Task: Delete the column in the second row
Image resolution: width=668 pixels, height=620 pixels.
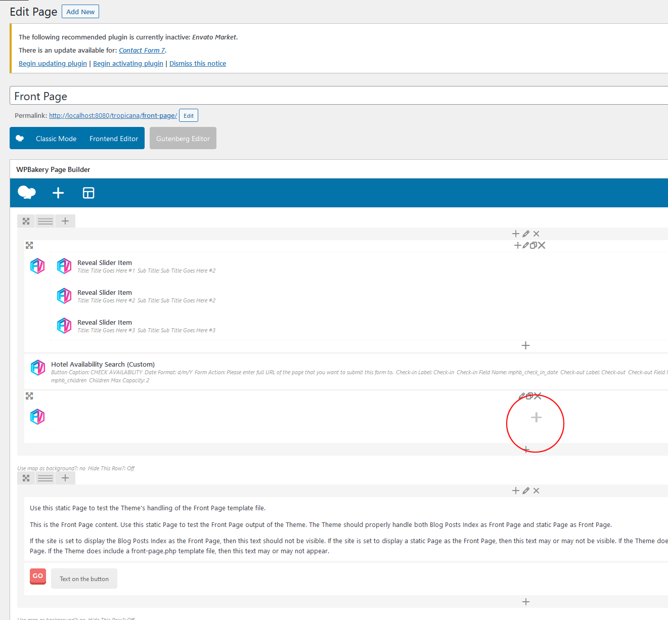Action: (x=537, y=491)
